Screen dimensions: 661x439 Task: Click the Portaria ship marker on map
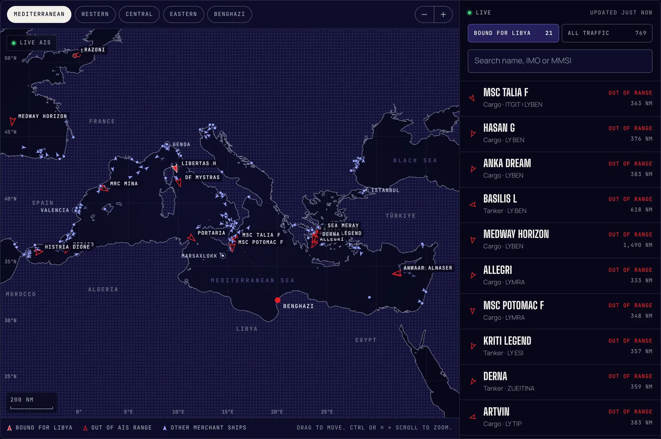coord(191,237)
